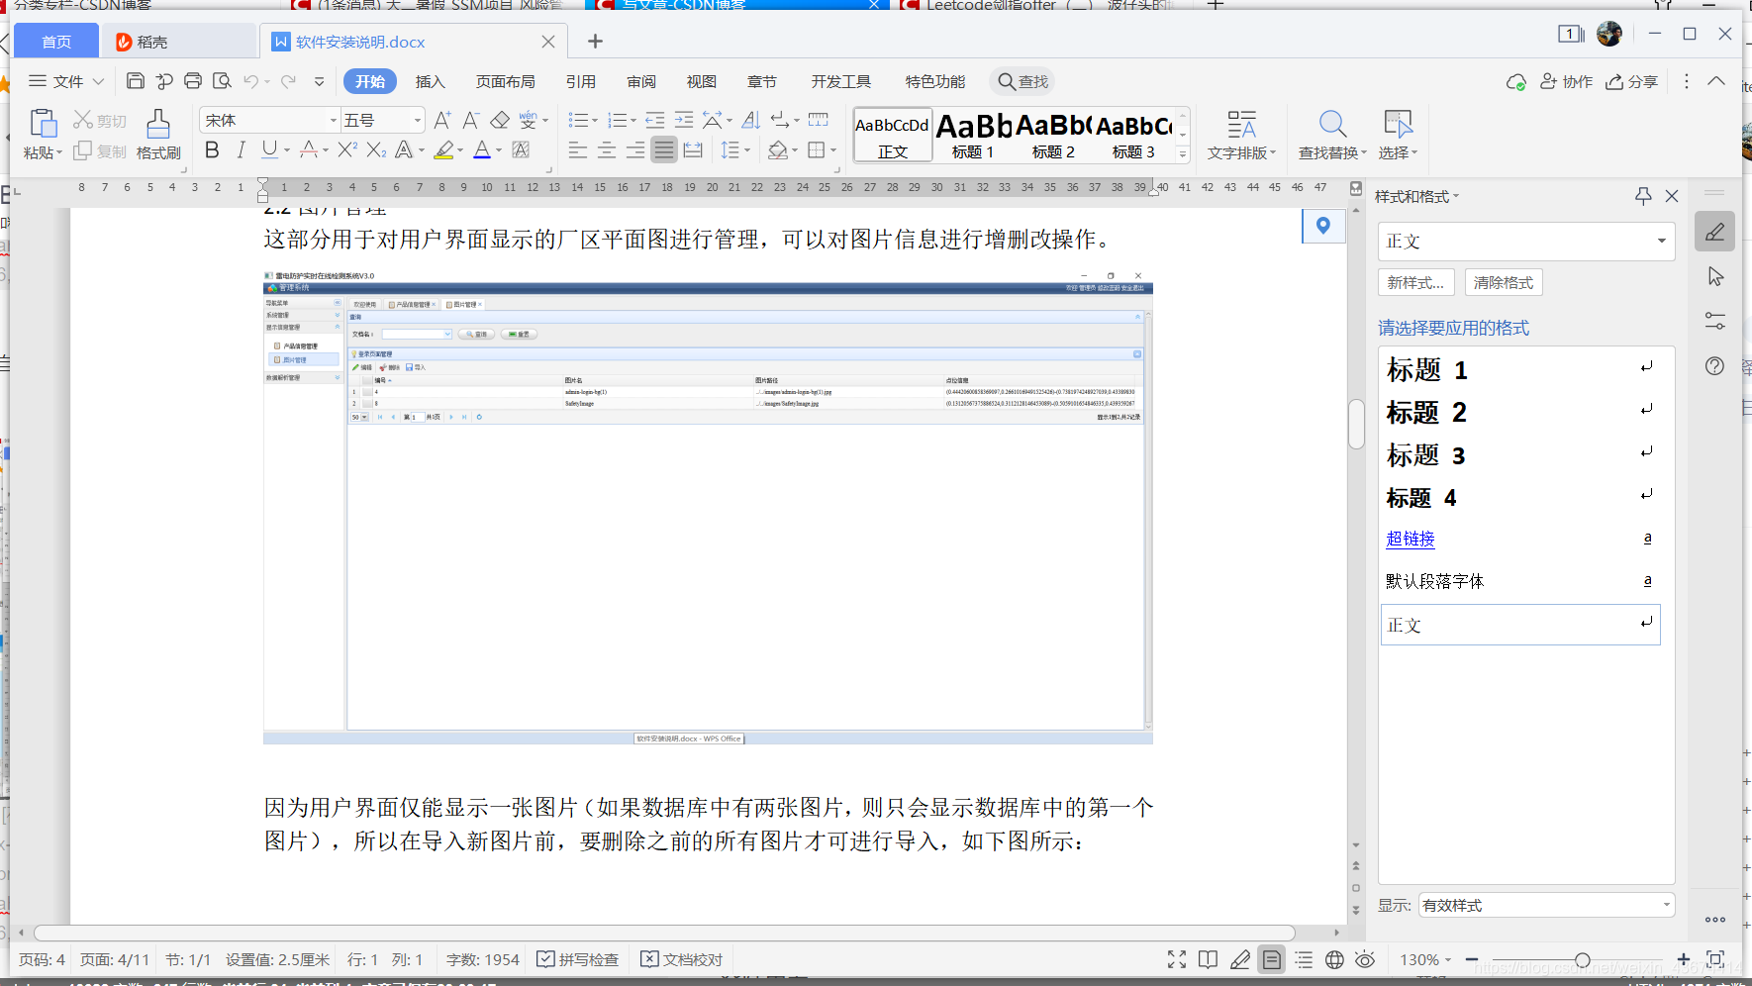1752x986 pixels.
Task: Click the 查找 search box in ribbon
Action: point(1023,81)
